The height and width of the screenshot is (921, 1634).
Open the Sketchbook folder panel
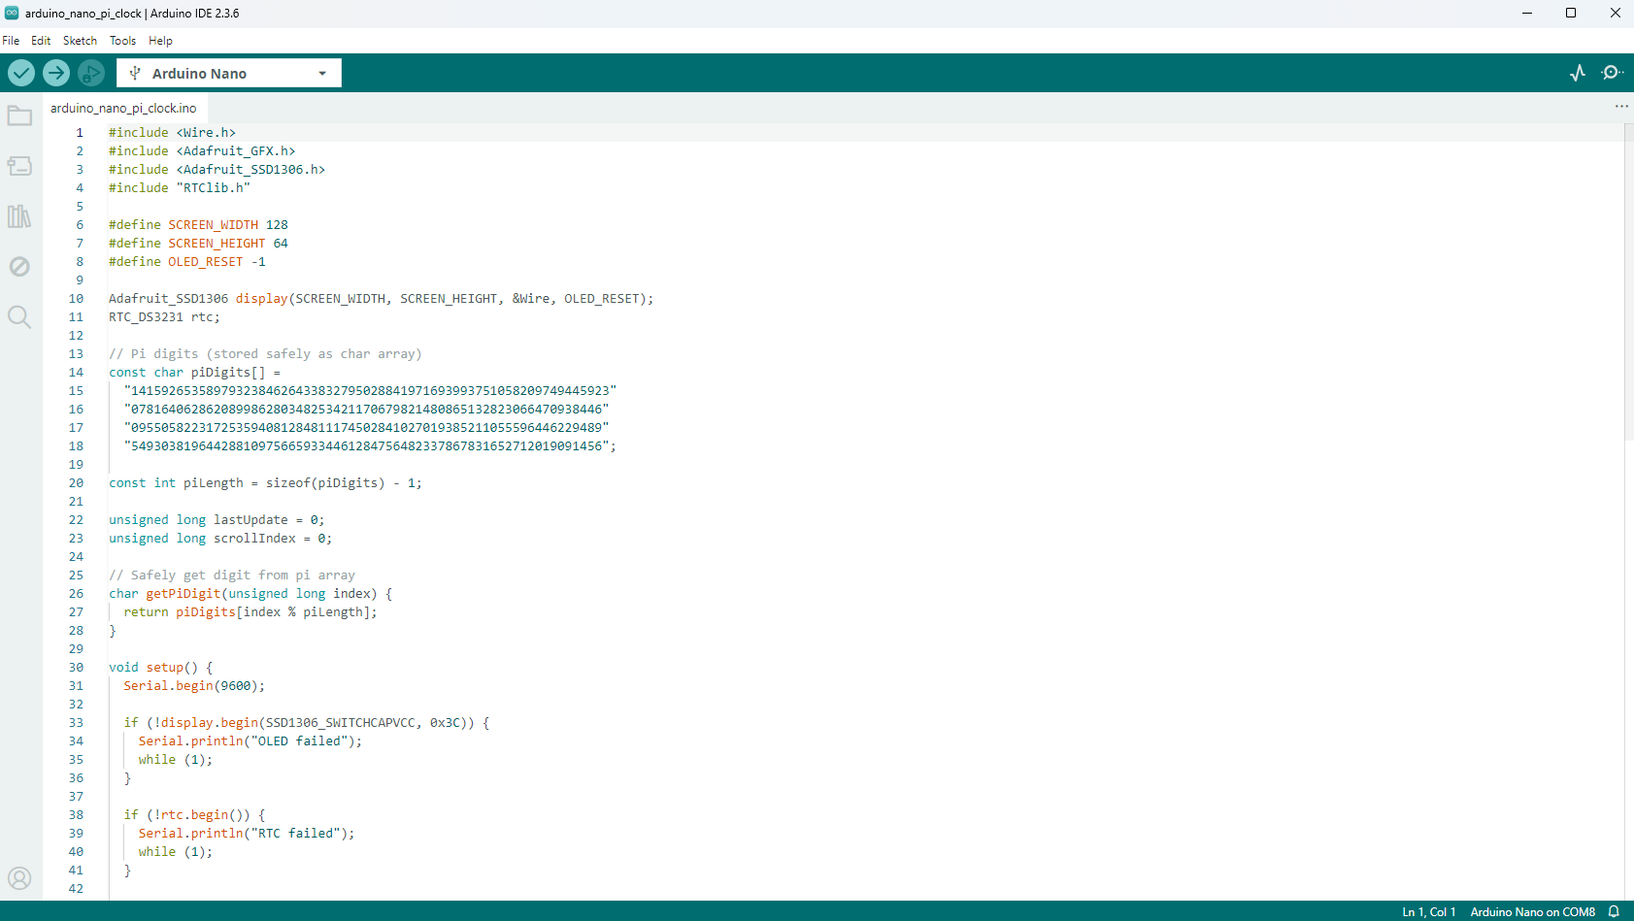point(19,115)
